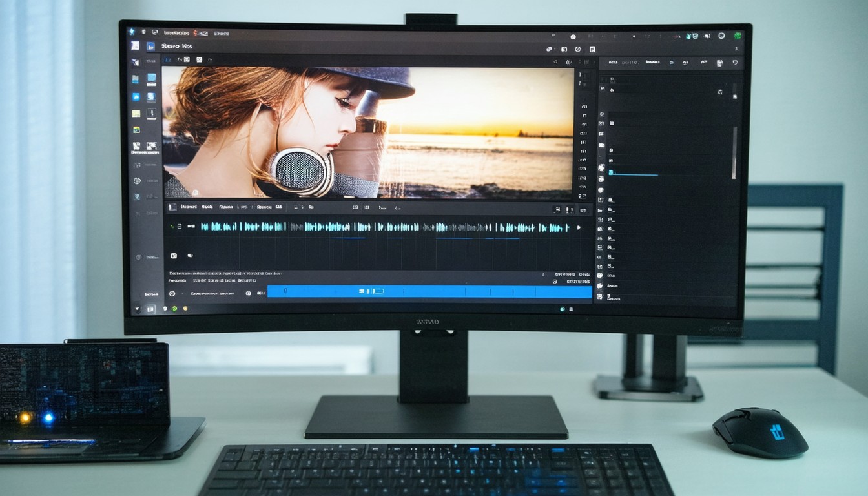868x496 pixels.
Task: Toggle the pause button right of the timeline toolbar
Action: (x=570, y=210)
